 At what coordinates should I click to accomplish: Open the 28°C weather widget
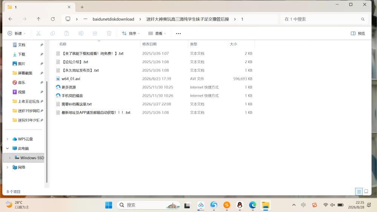(17, 205)
